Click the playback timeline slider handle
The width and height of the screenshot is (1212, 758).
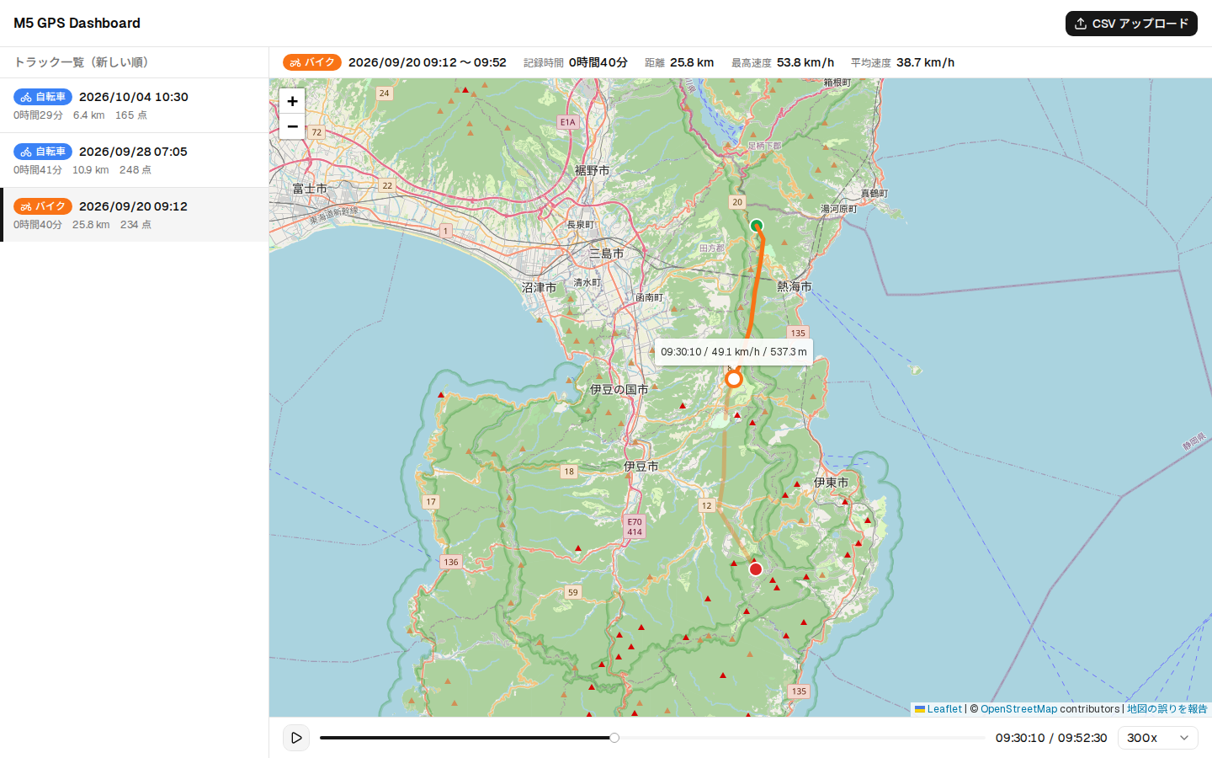click(614, 738)
